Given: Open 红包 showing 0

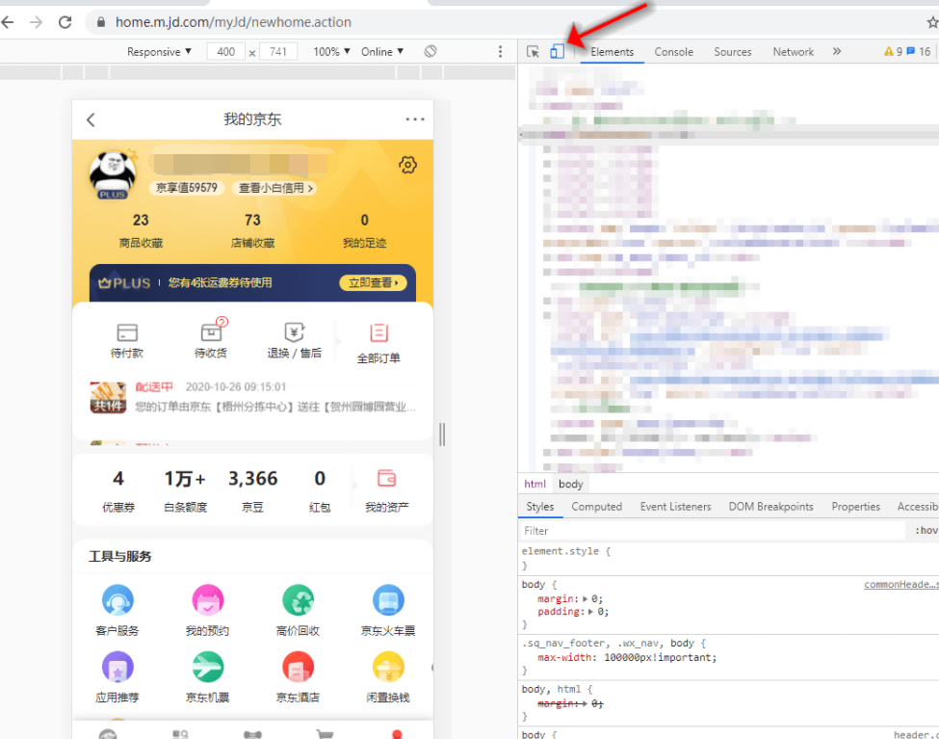Looking at the screenshot, I should tap(320, 490).
